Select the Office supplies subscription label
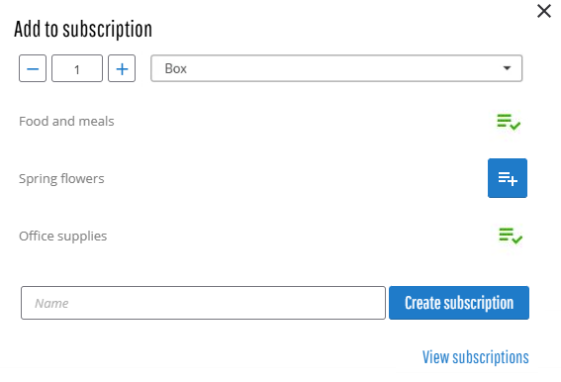The height and width of the screenshot is (382, 561). point(63,236)
